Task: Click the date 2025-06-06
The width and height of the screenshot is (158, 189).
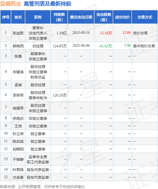Action: 81,45
